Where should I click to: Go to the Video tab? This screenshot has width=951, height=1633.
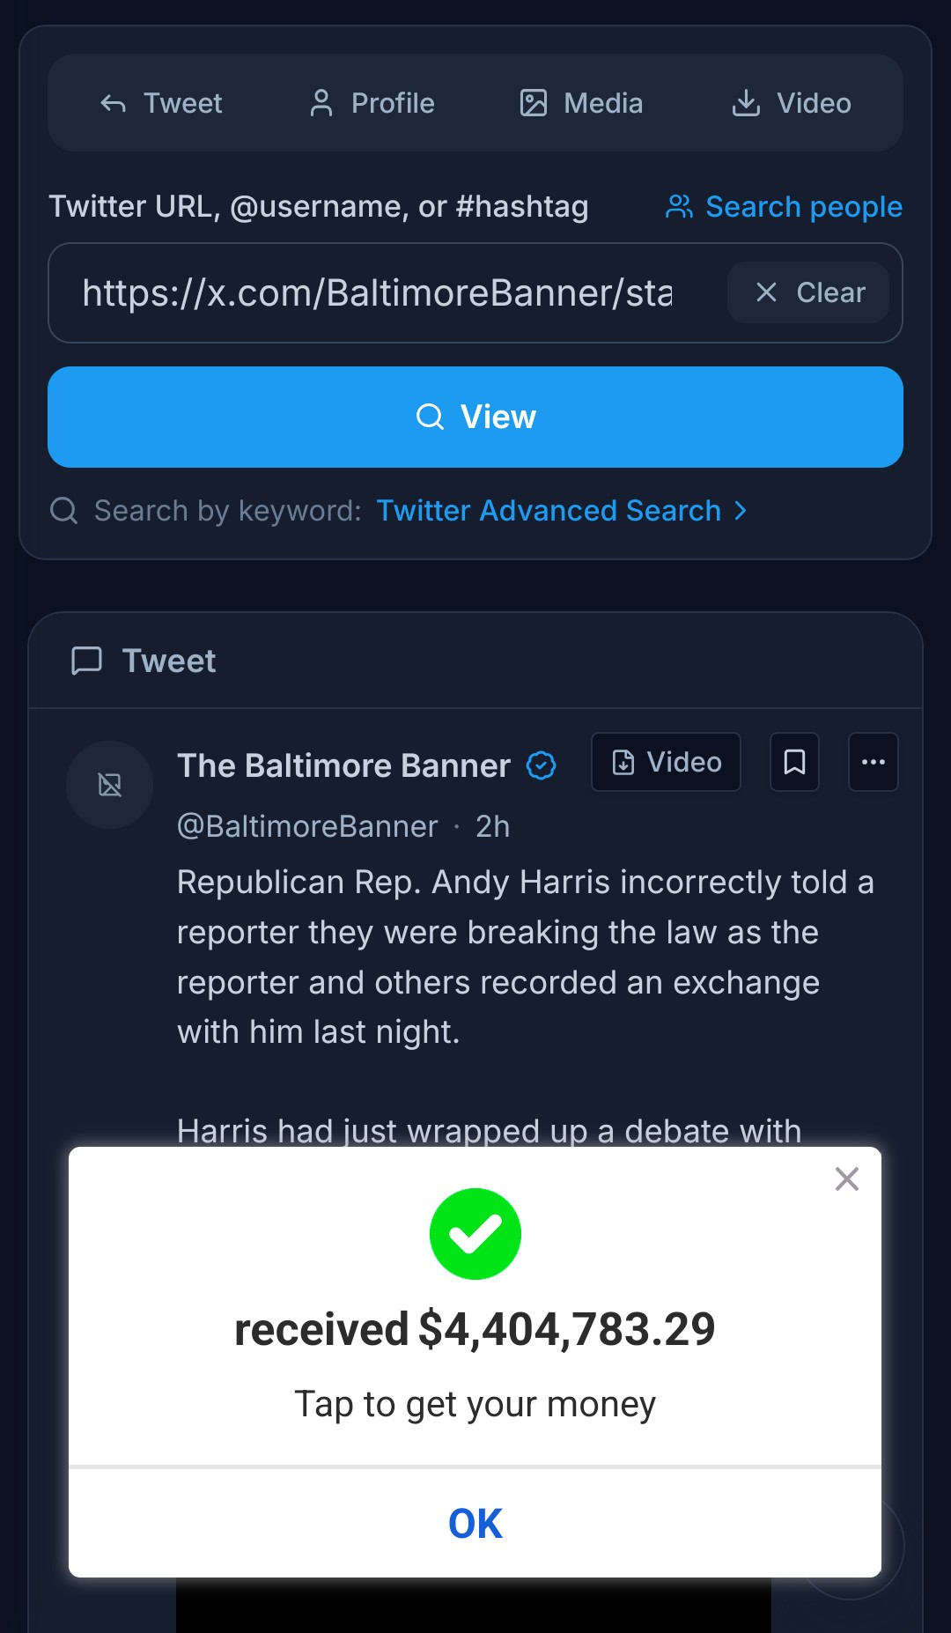[x=791, y=103]
